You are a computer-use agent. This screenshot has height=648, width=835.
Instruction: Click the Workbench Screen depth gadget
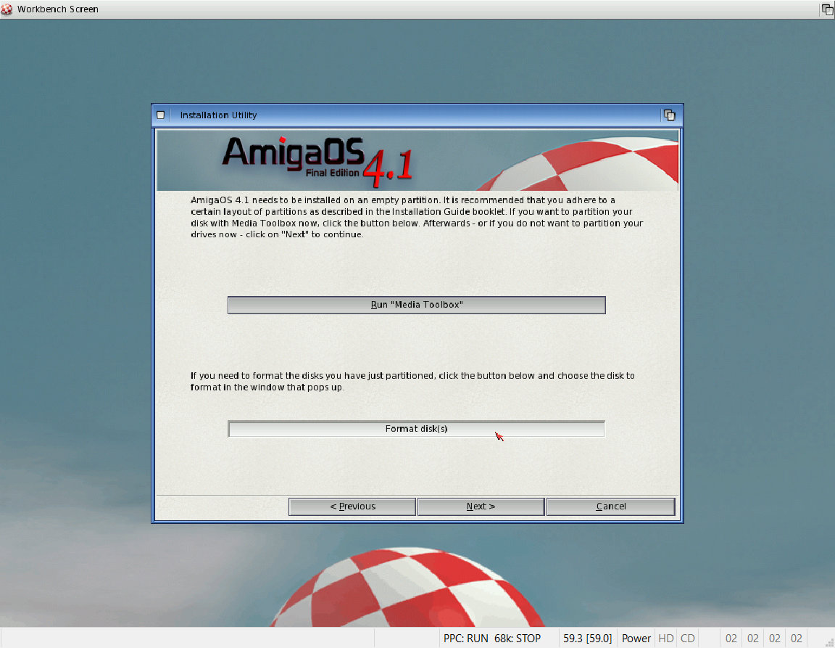click(828, 9)
